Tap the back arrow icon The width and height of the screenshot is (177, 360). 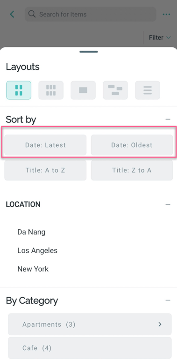point(12,14)
